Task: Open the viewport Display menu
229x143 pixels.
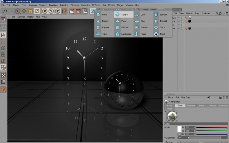Action: (31, 17)
